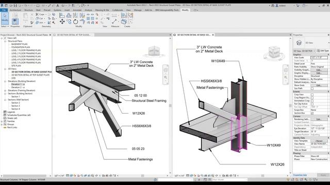The image size is (330, 185).
Task: Switch to the Architecture ribbon tab
Action: coord(15,10)
